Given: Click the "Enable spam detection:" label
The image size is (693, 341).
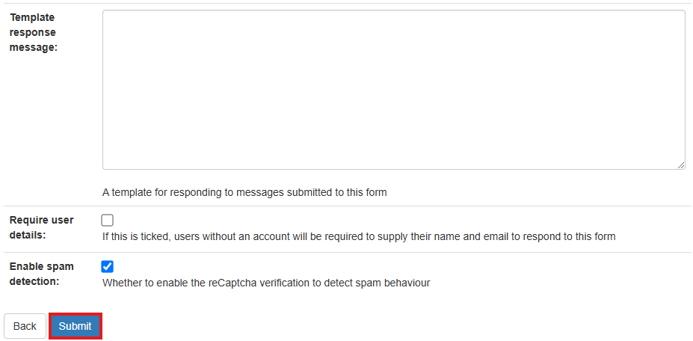Looking at the screenshot, I should coord(41,274).
